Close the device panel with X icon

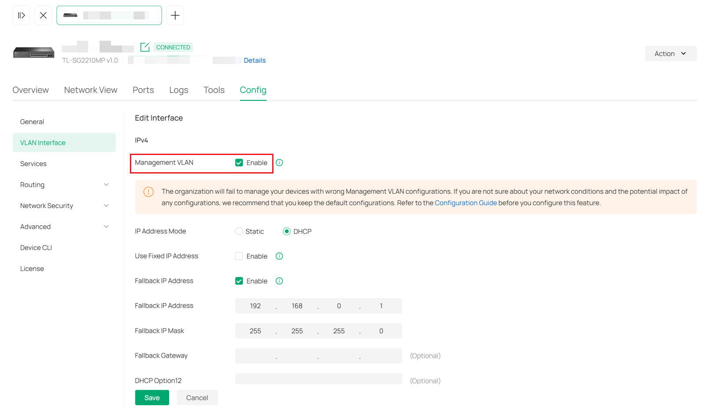tap(43, 15)
